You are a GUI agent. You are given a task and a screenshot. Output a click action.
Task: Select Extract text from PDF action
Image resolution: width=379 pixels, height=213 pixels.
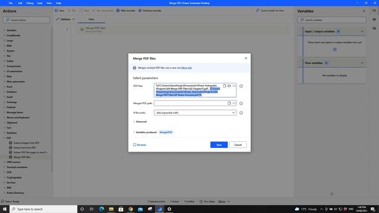tap(24, 147)
